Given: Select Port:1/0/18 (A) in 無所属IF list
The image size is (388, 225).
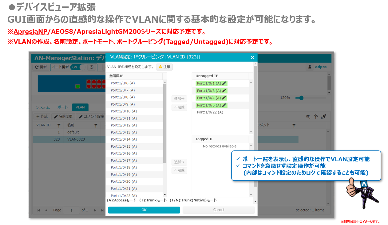Looking at the screenshot, I should point(134,168).
